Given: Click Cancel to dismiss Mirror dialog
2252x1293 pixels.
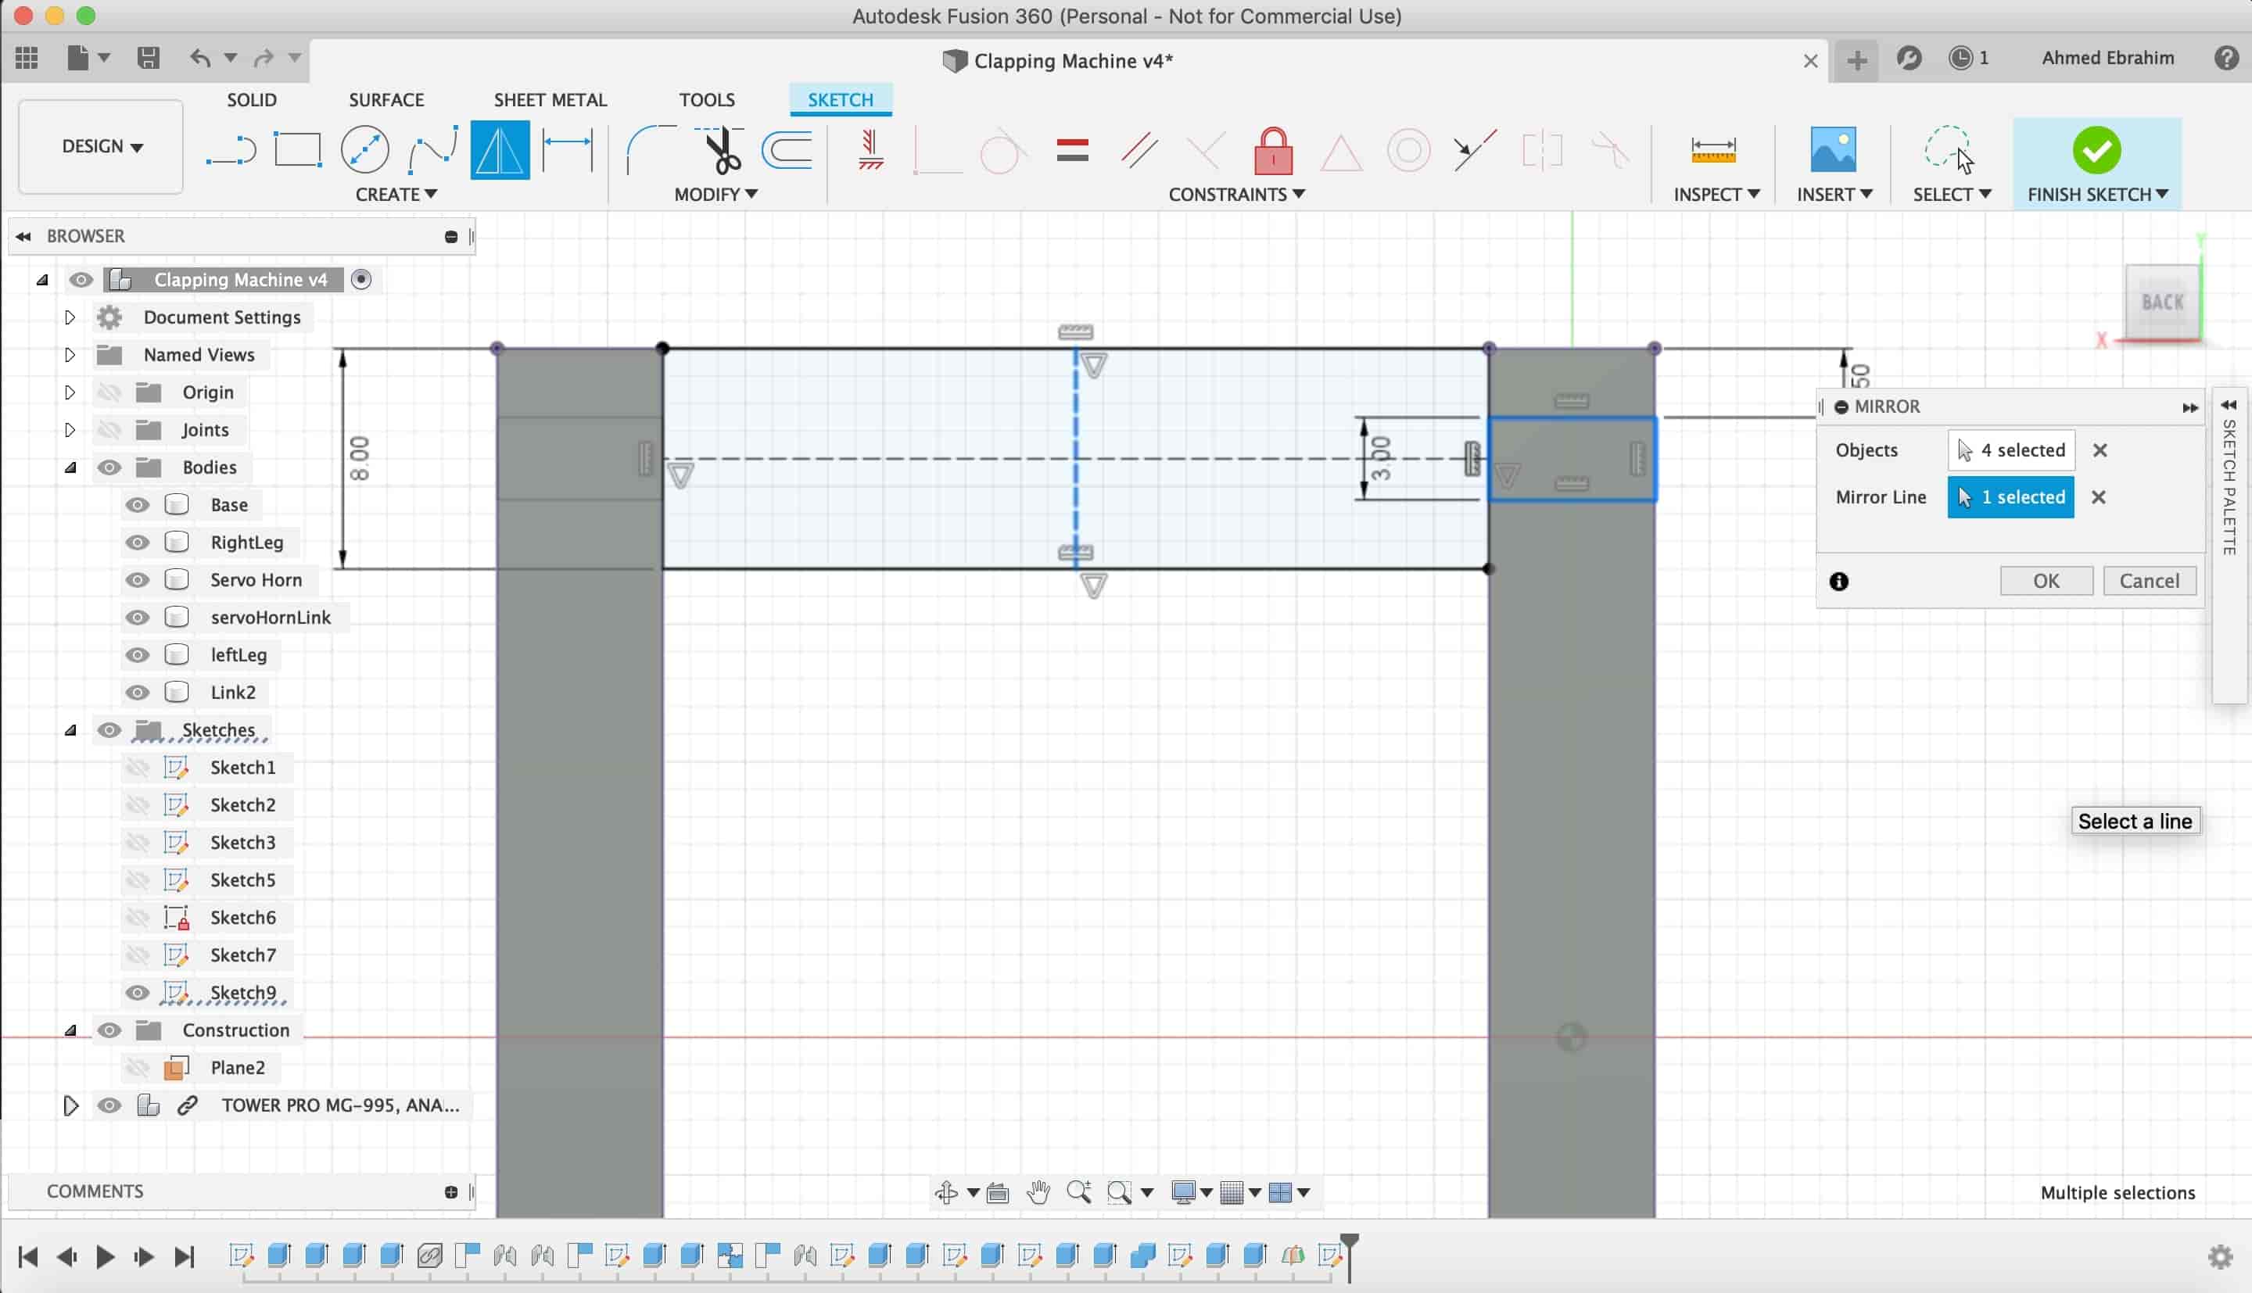Looking at the screenshot, I should [x=2148, y=580].
